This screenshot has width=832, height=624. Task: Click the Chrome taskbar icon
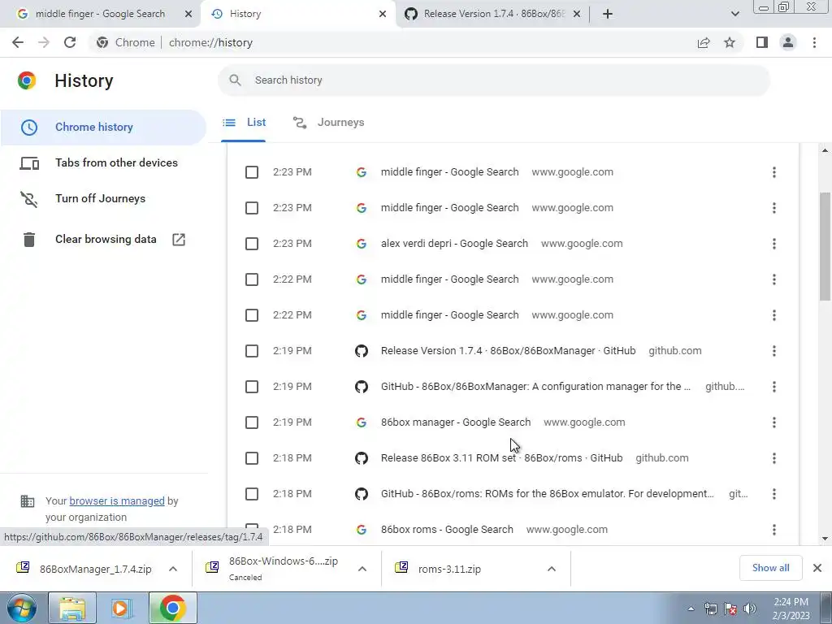click(172, 608)
